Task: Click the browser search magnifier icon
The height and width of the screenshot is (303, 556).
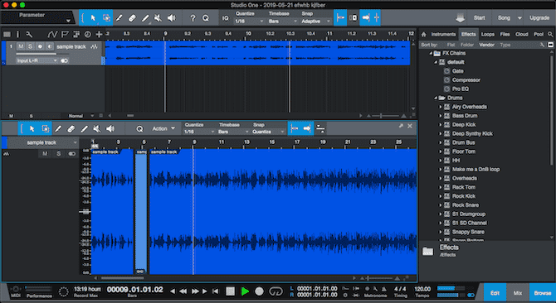Action: (x=550, y=34)
